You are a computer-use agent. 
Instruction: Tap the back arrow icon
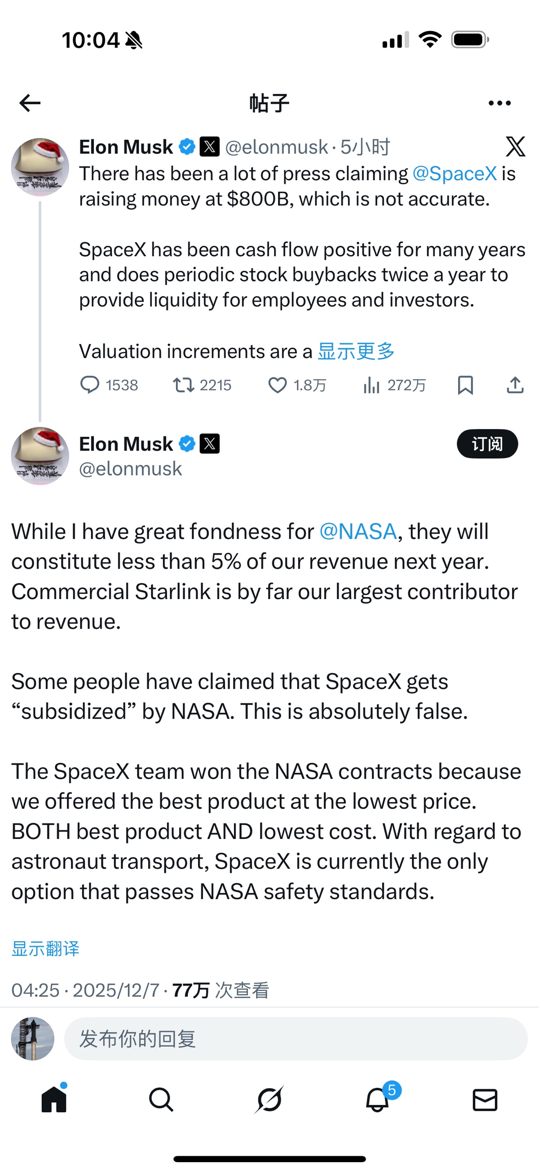pyautogui.click(x=30, y=103)
